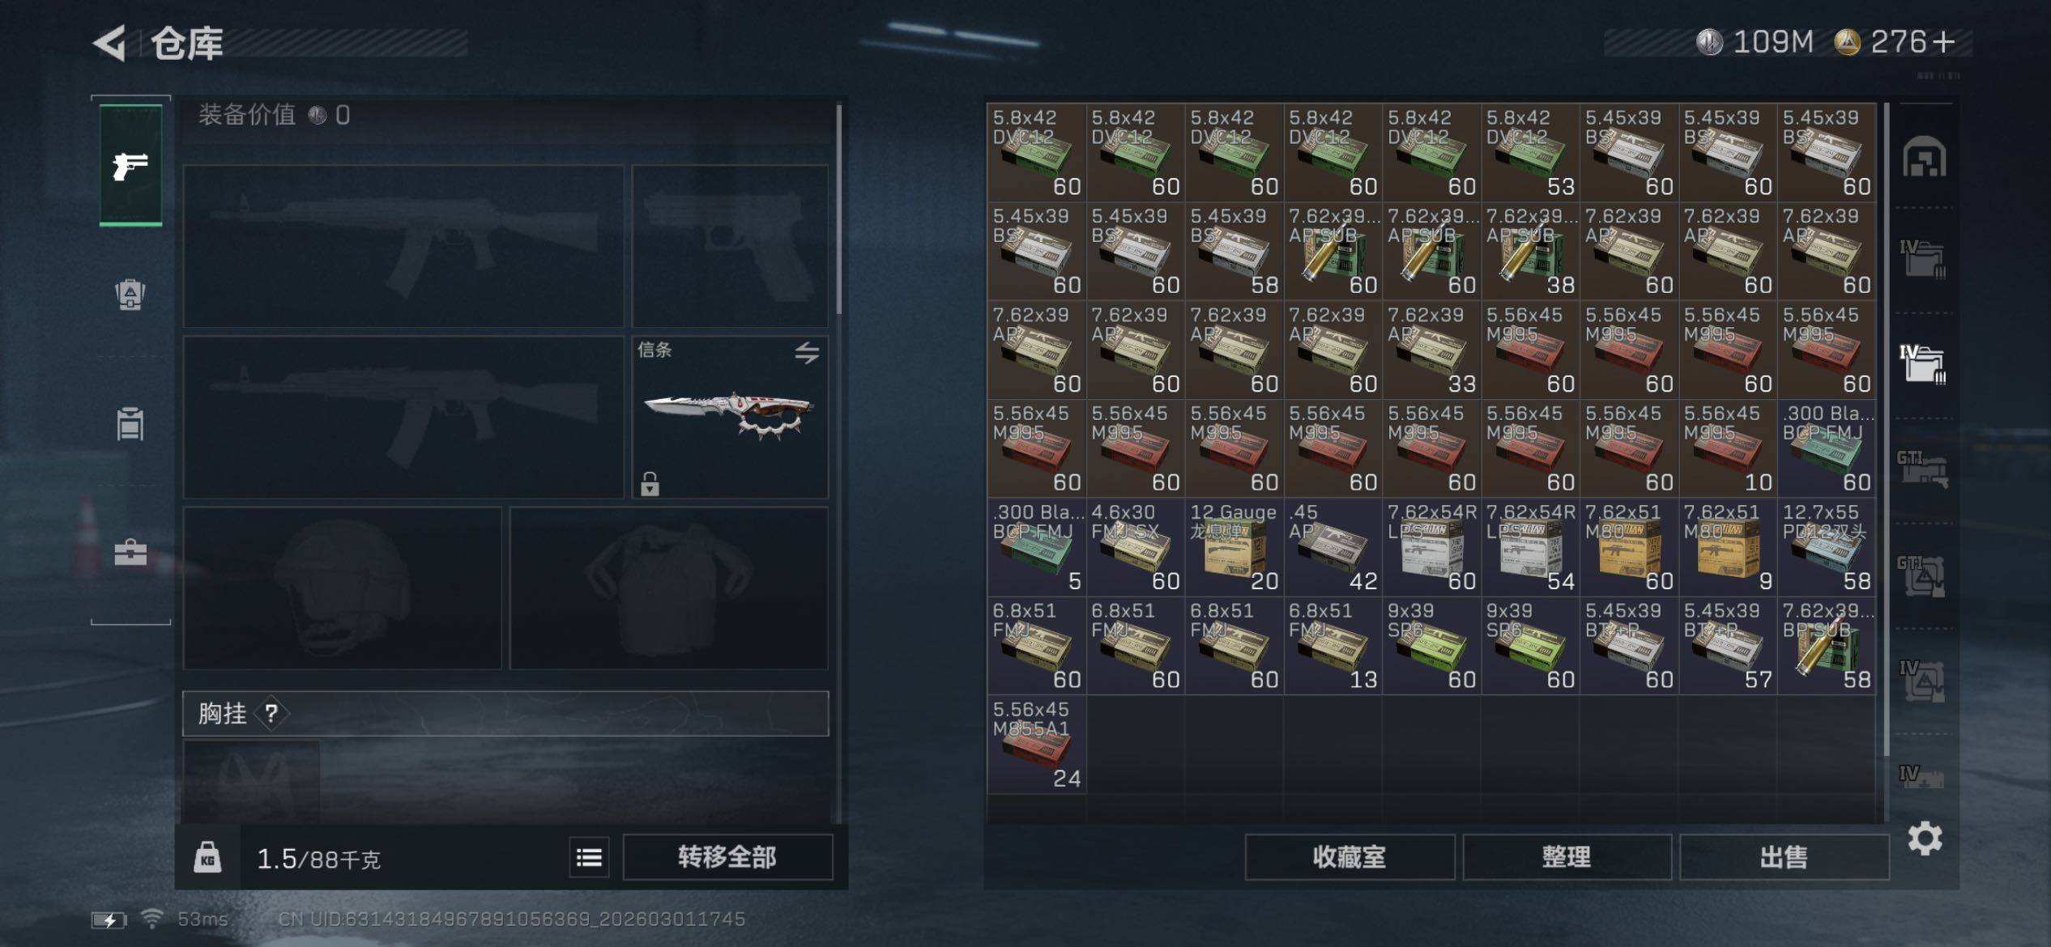Open the chest rig category icon in the sidebar
The width and height of the screenshot is (2051, 947).
pyautogui.click(x=130, y=423)
